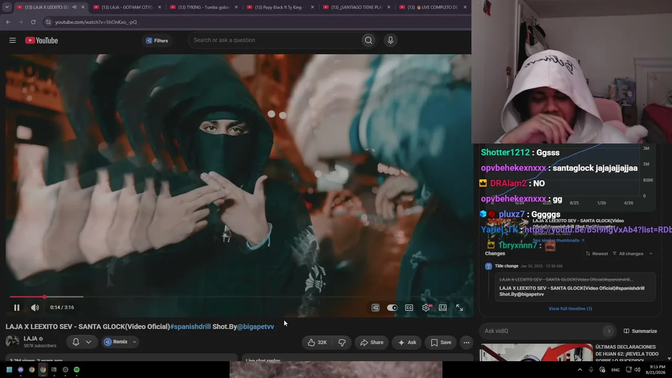Viewport: 672px width, 378px height.
Task: Open the vidIQ Filters button
Action: 157,40
